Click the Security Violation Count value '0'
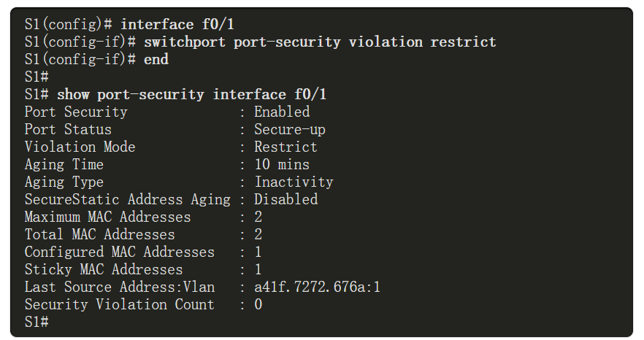644x340 pixels. (258, 304)
